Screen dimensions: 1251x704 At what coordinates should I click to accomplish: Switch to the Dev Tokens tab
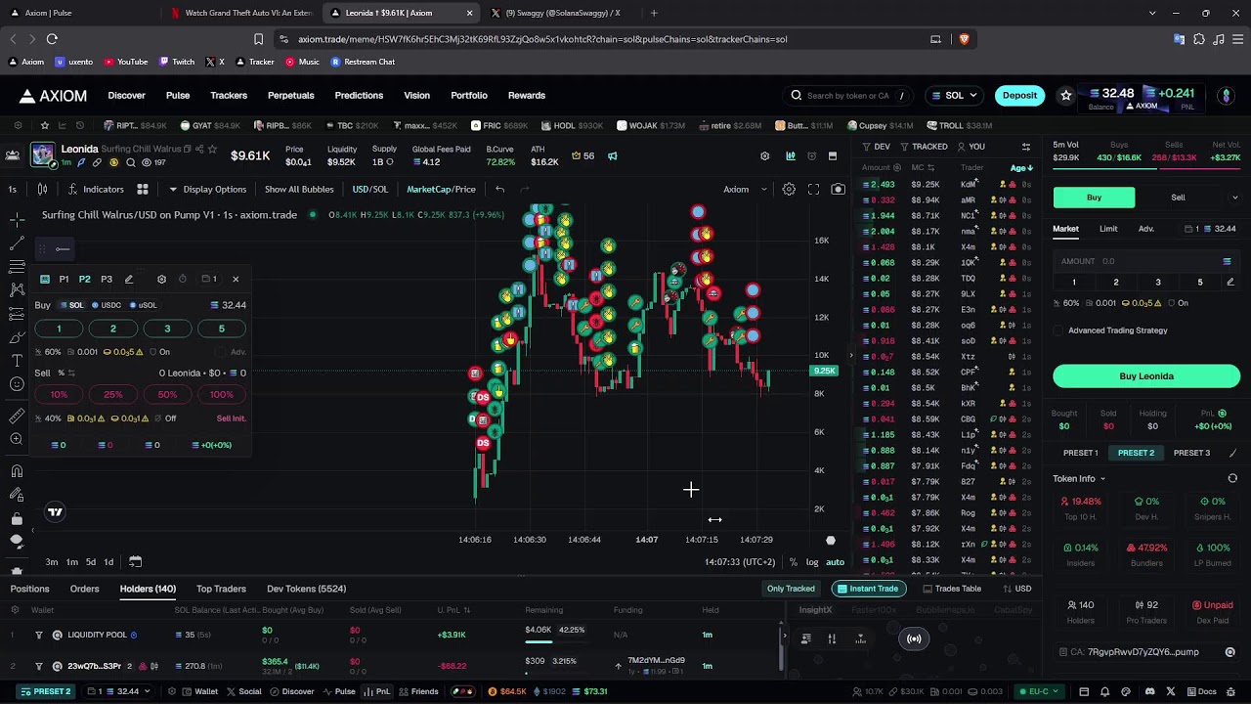pos(306,589)
